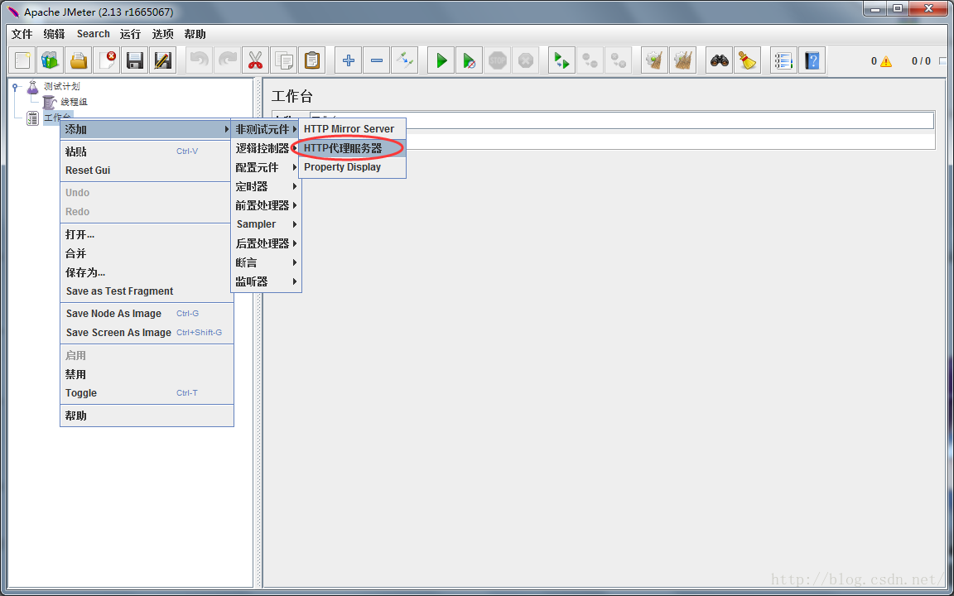
Task: Open Search with the binoculars icon
Action: point(719,60)
